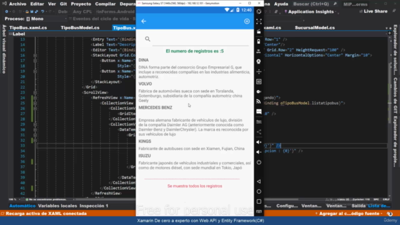Open the Genymotion disk I/O widget
This screenshot has height=225, width=400.
point(259,92)
